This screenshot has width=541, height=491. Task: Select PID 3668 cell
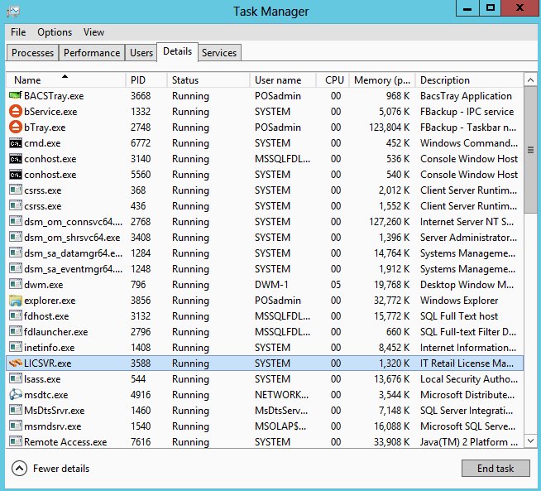pyautogui.click(x=141, y=96)
